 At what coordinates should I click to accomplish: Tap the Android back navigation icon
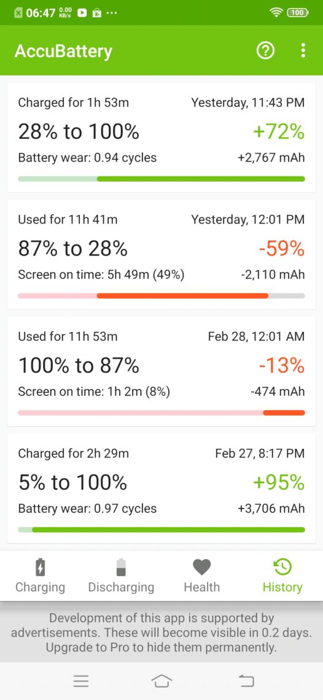coord(246,681)
